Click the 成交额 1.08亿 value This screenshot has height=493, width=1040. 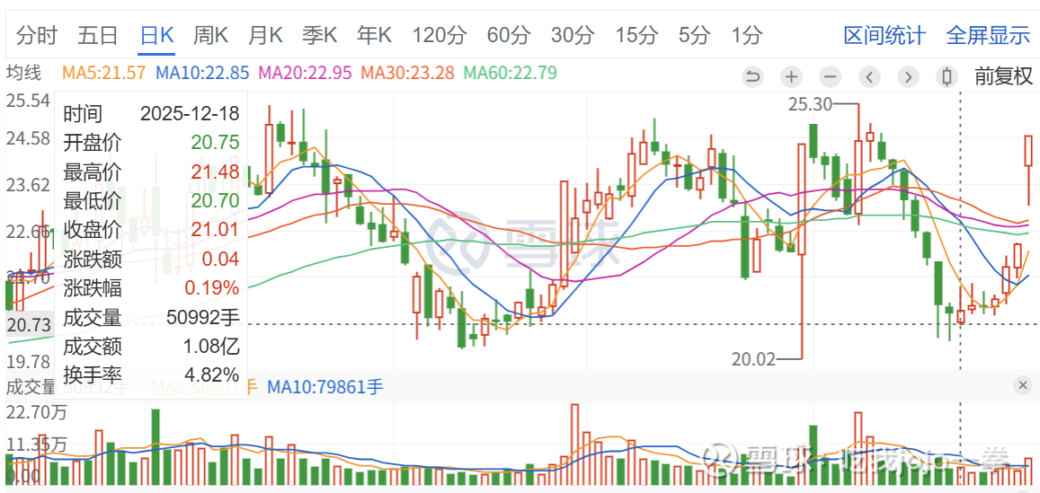[x=213, y=347]
